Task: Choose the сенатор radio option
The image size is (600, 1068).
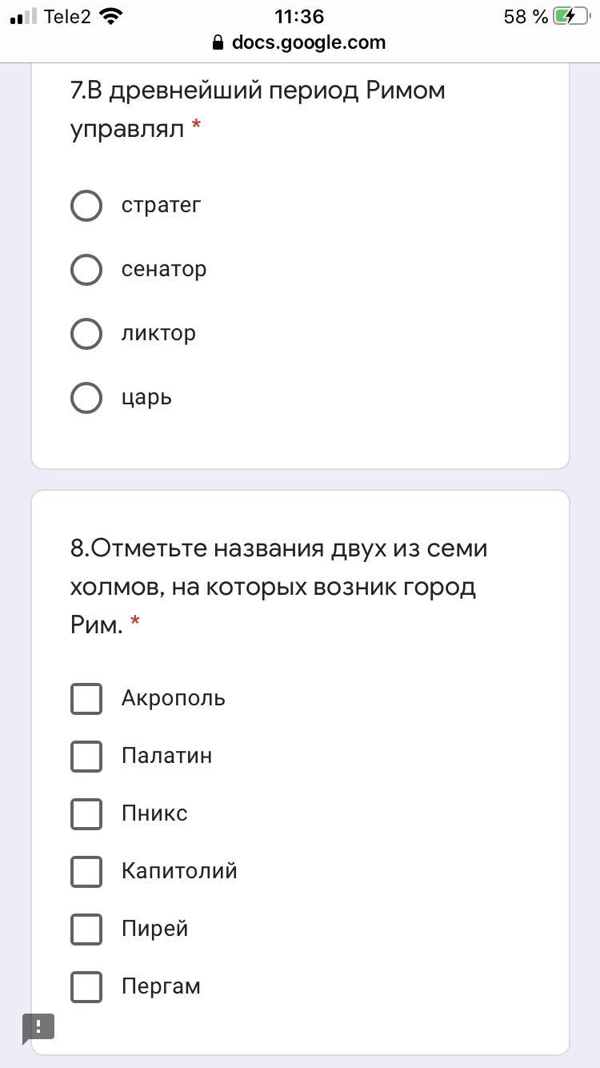Action: (86, 270)
